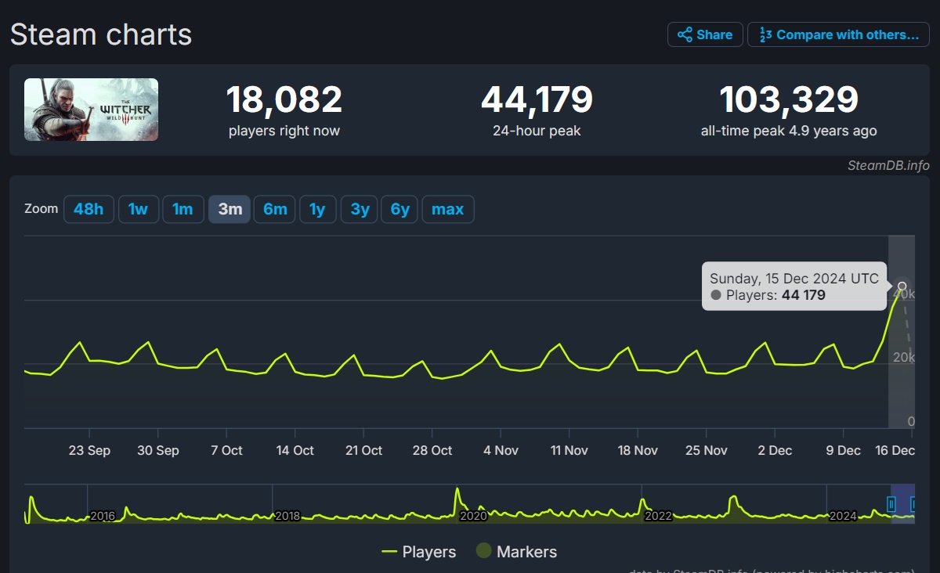Set zoom to 1m

(x=183, y=209)
